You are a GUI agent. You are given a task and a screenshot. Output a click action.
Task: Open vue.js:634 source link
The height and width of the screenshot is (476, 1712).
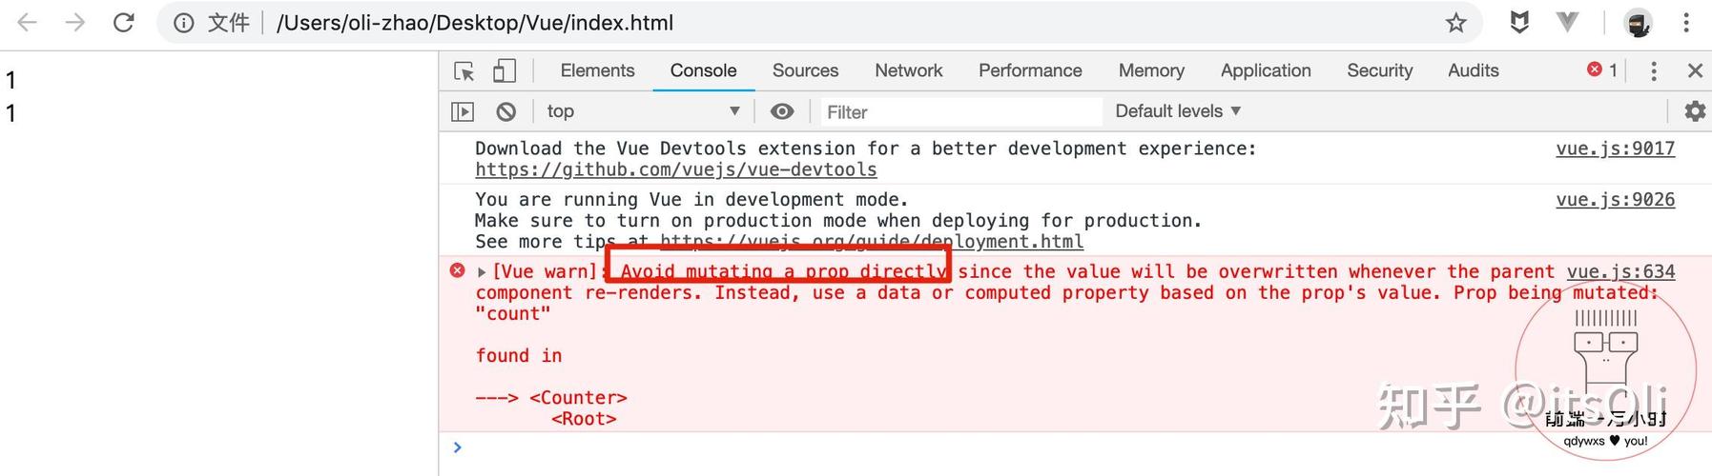coord(1620,271)
